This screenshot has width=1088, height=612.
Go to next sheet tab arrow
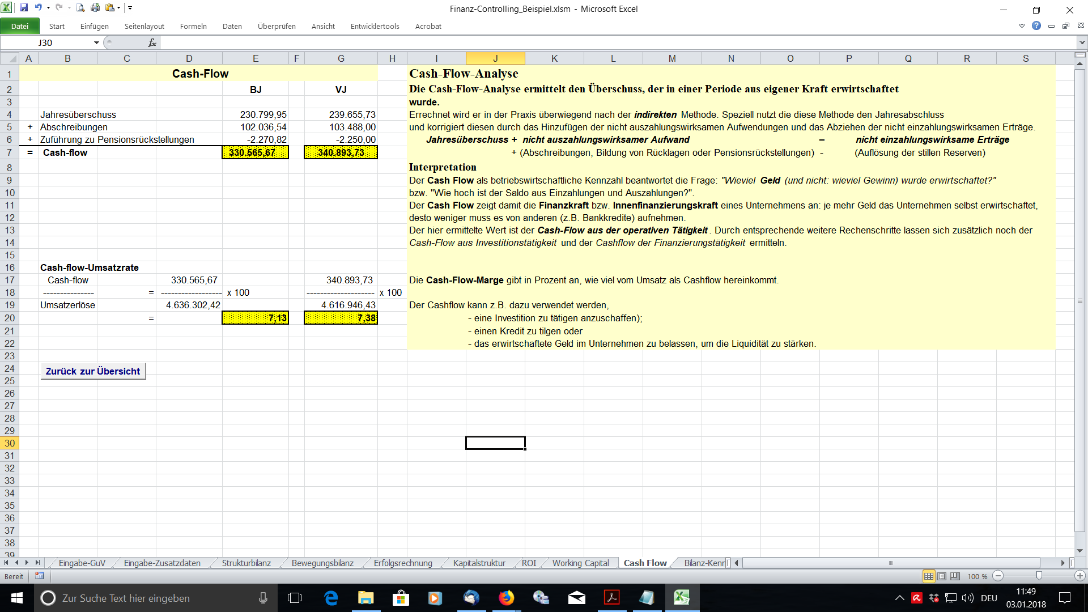pos(27,563)
